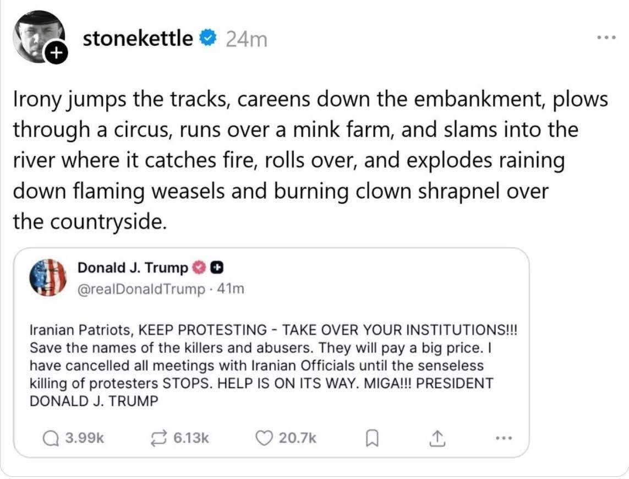Click the stonekettle username
Screen dimensions: 629x479
(138, 39)
